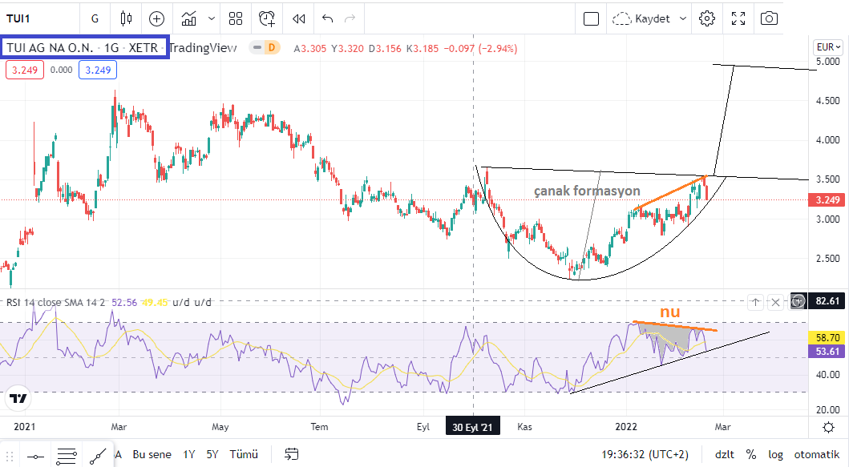Click the 53.61 purple RSI value label
The image size is (849, 467).
[x=827, y=351]
